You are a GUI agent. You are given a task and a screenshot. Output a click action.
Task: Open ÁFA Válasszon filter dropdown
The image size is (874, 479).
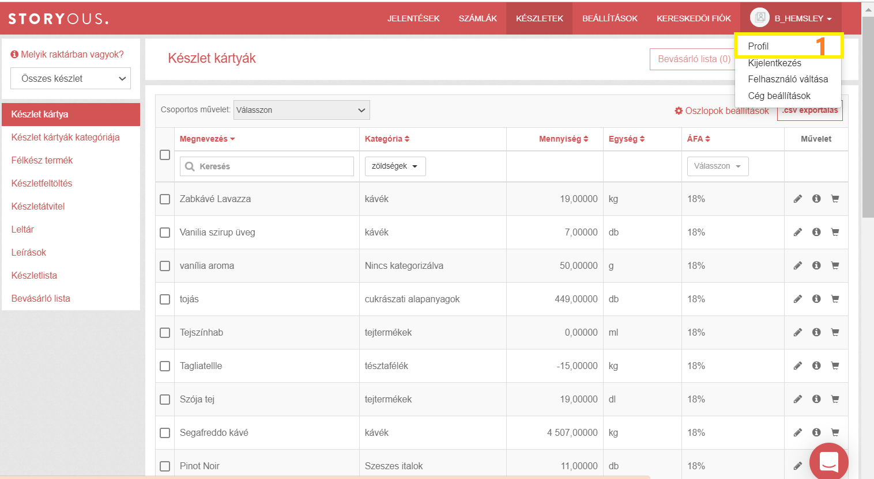pos(718,166)
